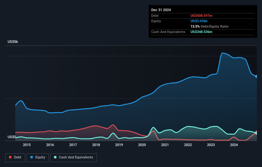The width and height of the screenshot is (262, 167).
Task: Select the teal Cash endpoint marker
Action: coord(257,133)
